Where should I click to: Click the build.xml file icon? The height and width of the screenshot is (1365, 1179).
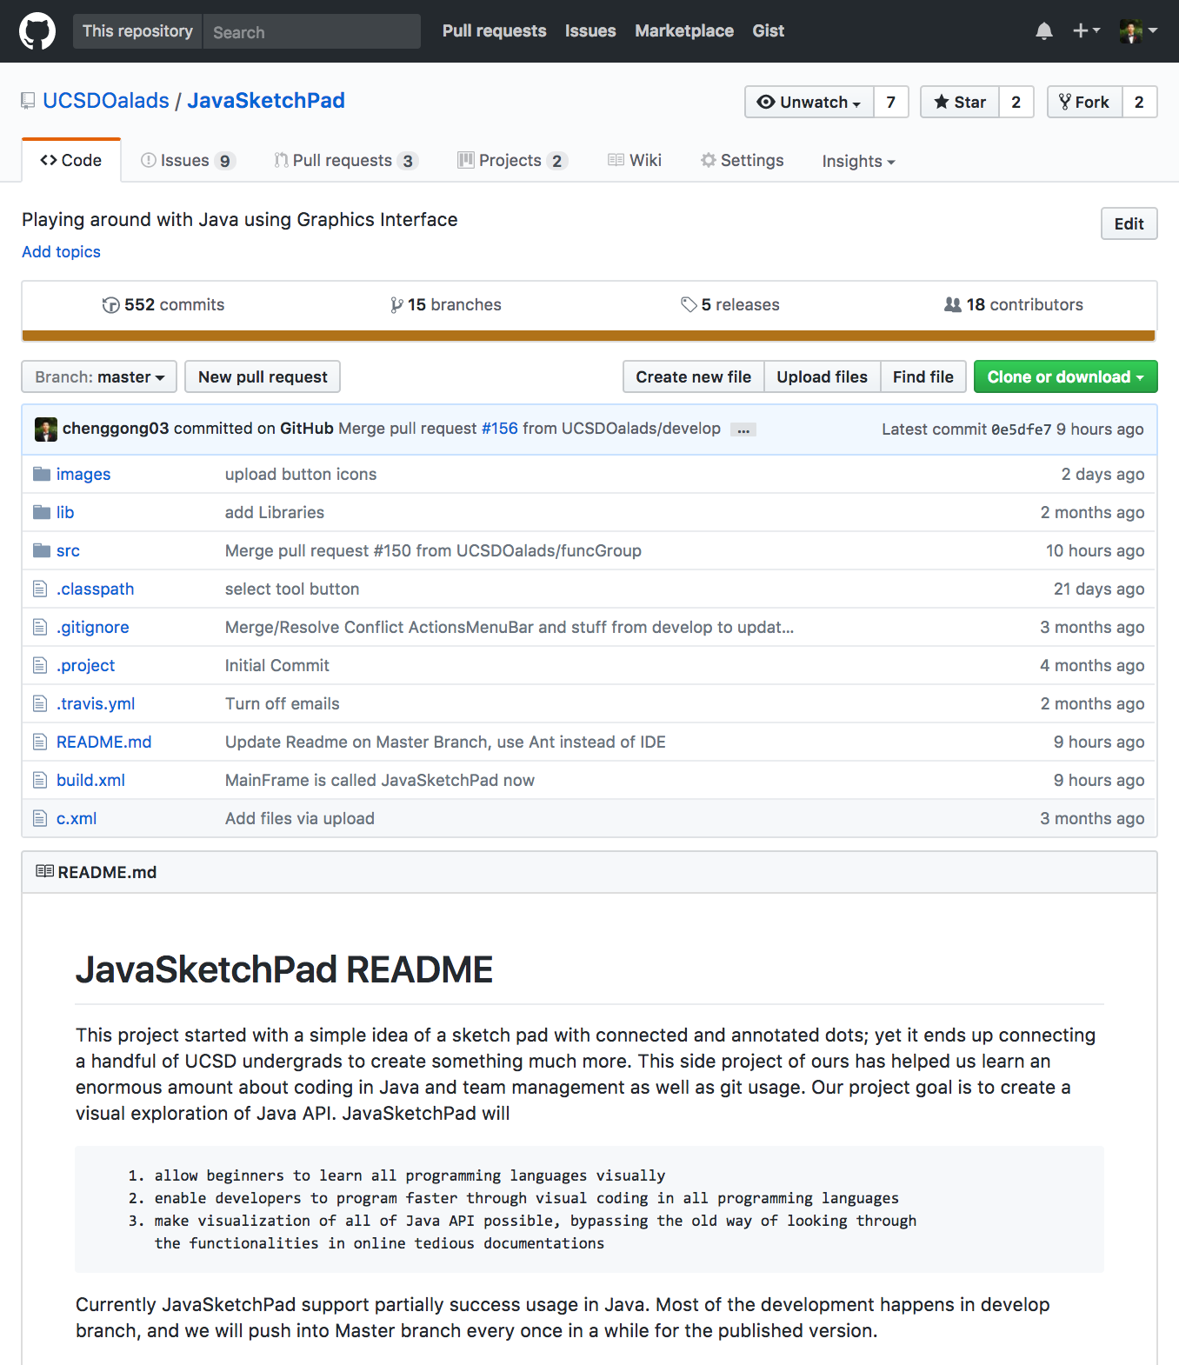point(40,780)
